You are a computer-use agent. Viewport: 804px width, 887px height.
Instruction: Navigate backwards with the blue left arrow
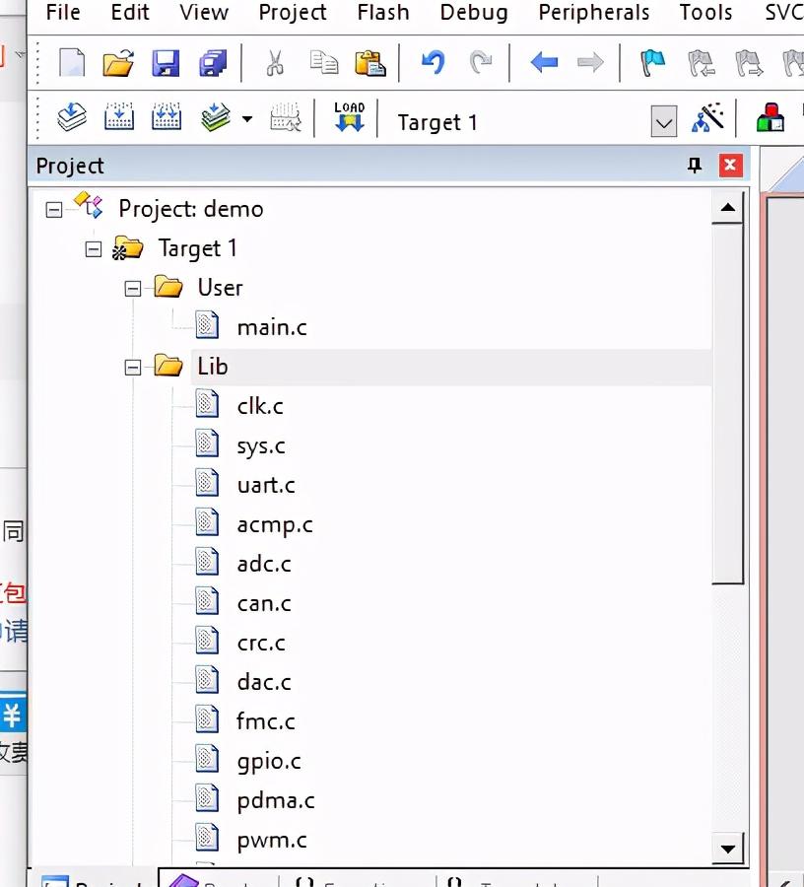click(545, 62)
